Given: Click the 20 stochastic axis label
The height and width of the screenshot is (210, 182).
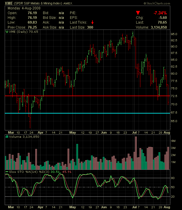Looking at the screenshot, I should [x=173, y=197].
